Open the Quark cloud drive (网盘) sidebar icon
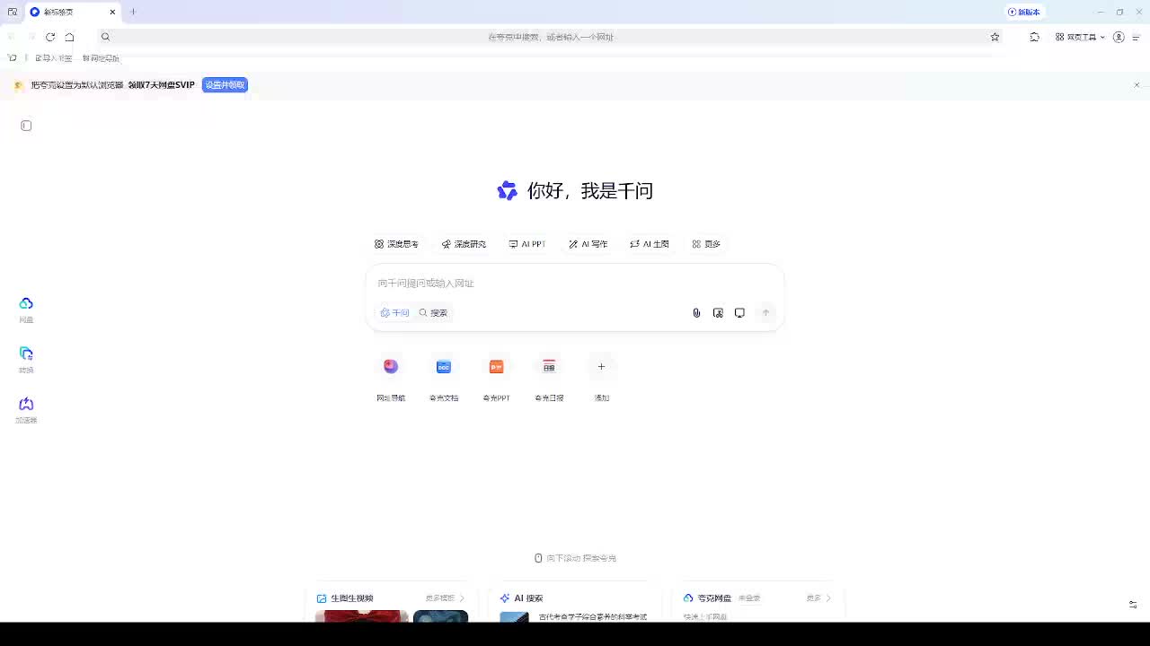Image resolution: width=1150 pixels, height=646 pixels. coord(26,304)
